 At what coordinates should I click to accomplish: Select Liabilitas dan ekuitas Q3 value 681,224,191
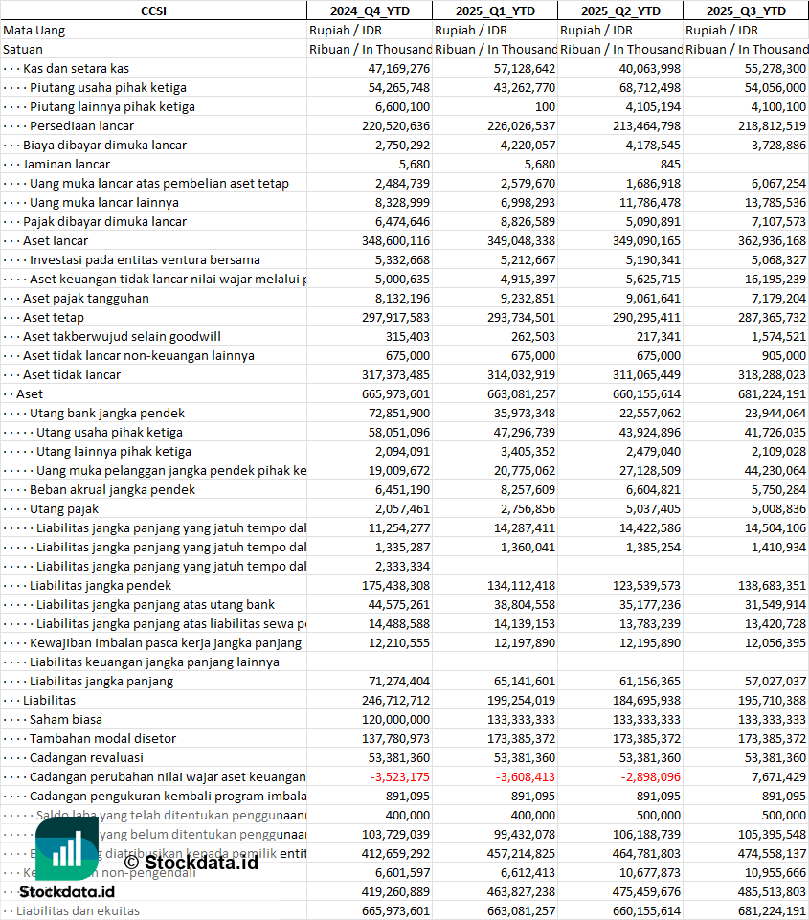pos(772,911)
